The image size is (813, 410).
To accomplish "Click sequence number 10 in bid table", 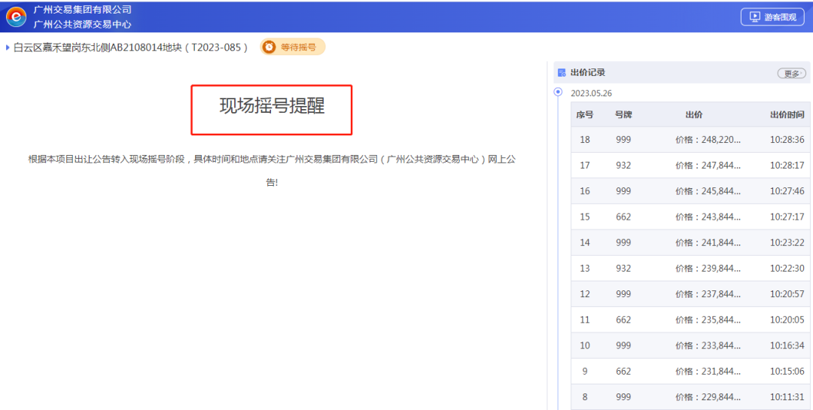I will [x=585, y=346].
